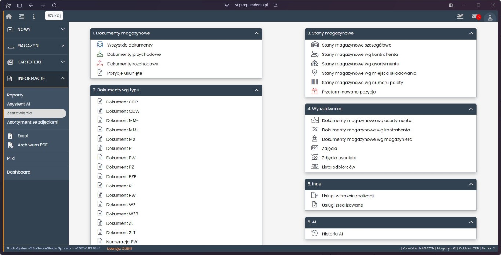Screen dimensions: 501x255
Task: Open Przeterminowane pozycje report
Action: [x=348, y=92]
